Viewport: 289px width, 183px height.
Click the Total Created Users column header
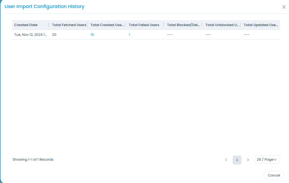click(107, 25)
